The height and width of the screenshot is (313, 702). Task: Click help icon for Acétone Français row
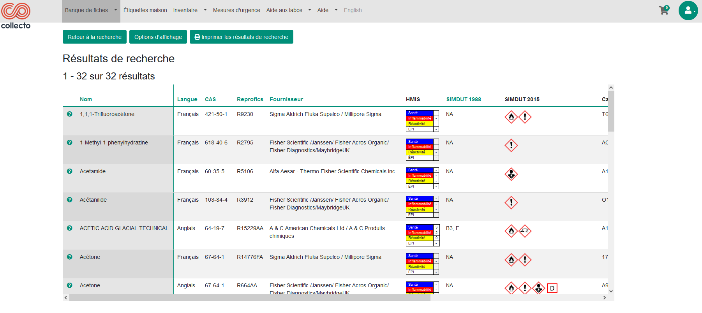click(x=70, y=257)
